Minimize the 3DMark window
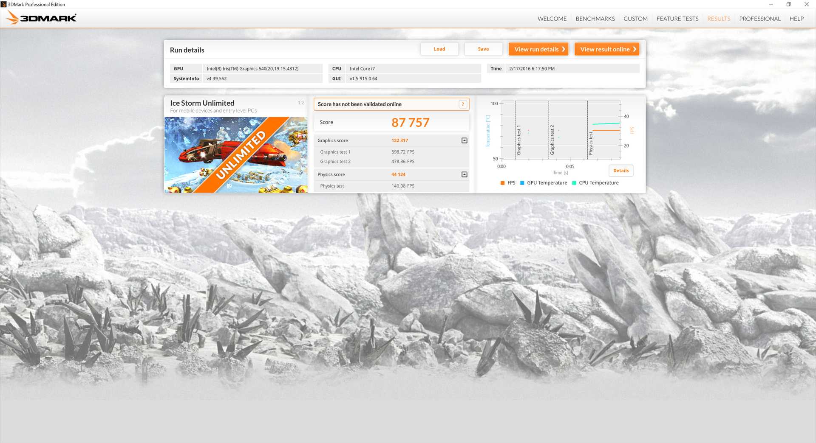Screen dimensions: 816x443 tap(771, 4)
